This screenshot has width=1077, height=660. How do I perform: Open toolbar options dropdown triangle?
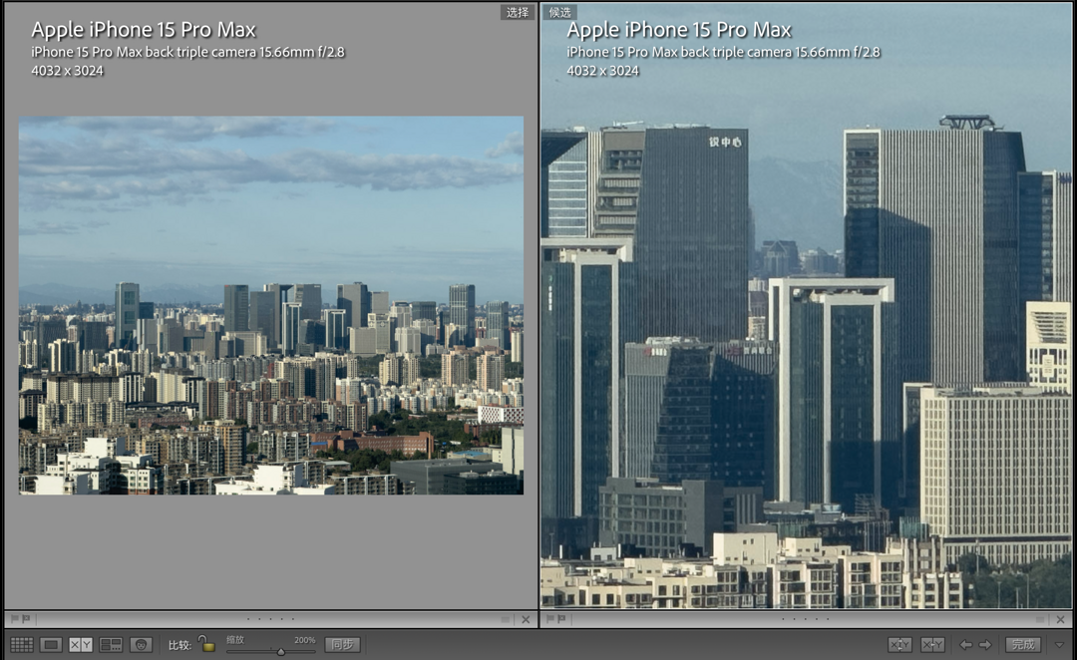pos(1059,645)
